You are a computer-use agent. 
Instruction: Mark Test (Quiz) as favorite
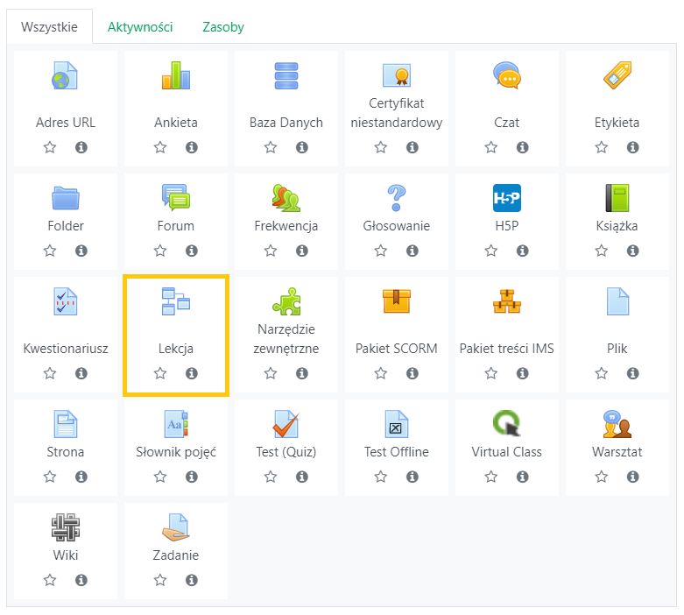pos(271,477)
